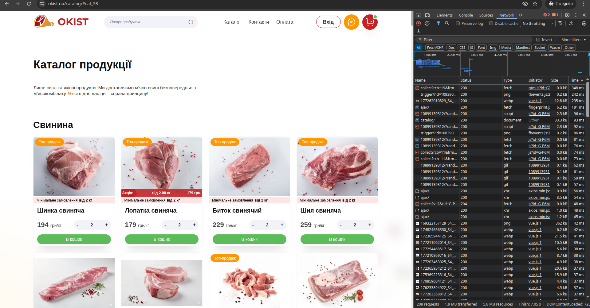
Task: Add Биток свинячий to cart
Action: (x=250, y=239)
